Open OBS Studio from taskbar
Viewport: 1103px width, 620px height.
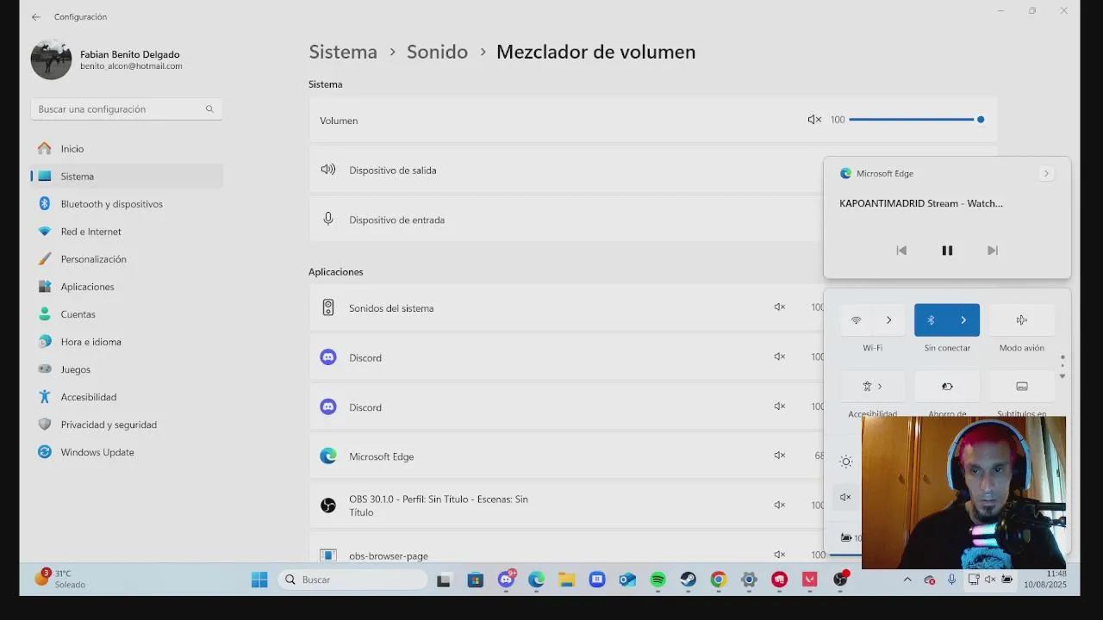(840, 580)
